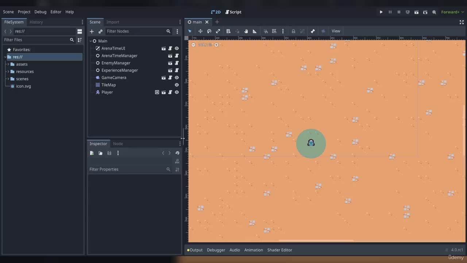Instantiate child scene link icon
This screenshot has width=467, height=263.
(100, 31)
